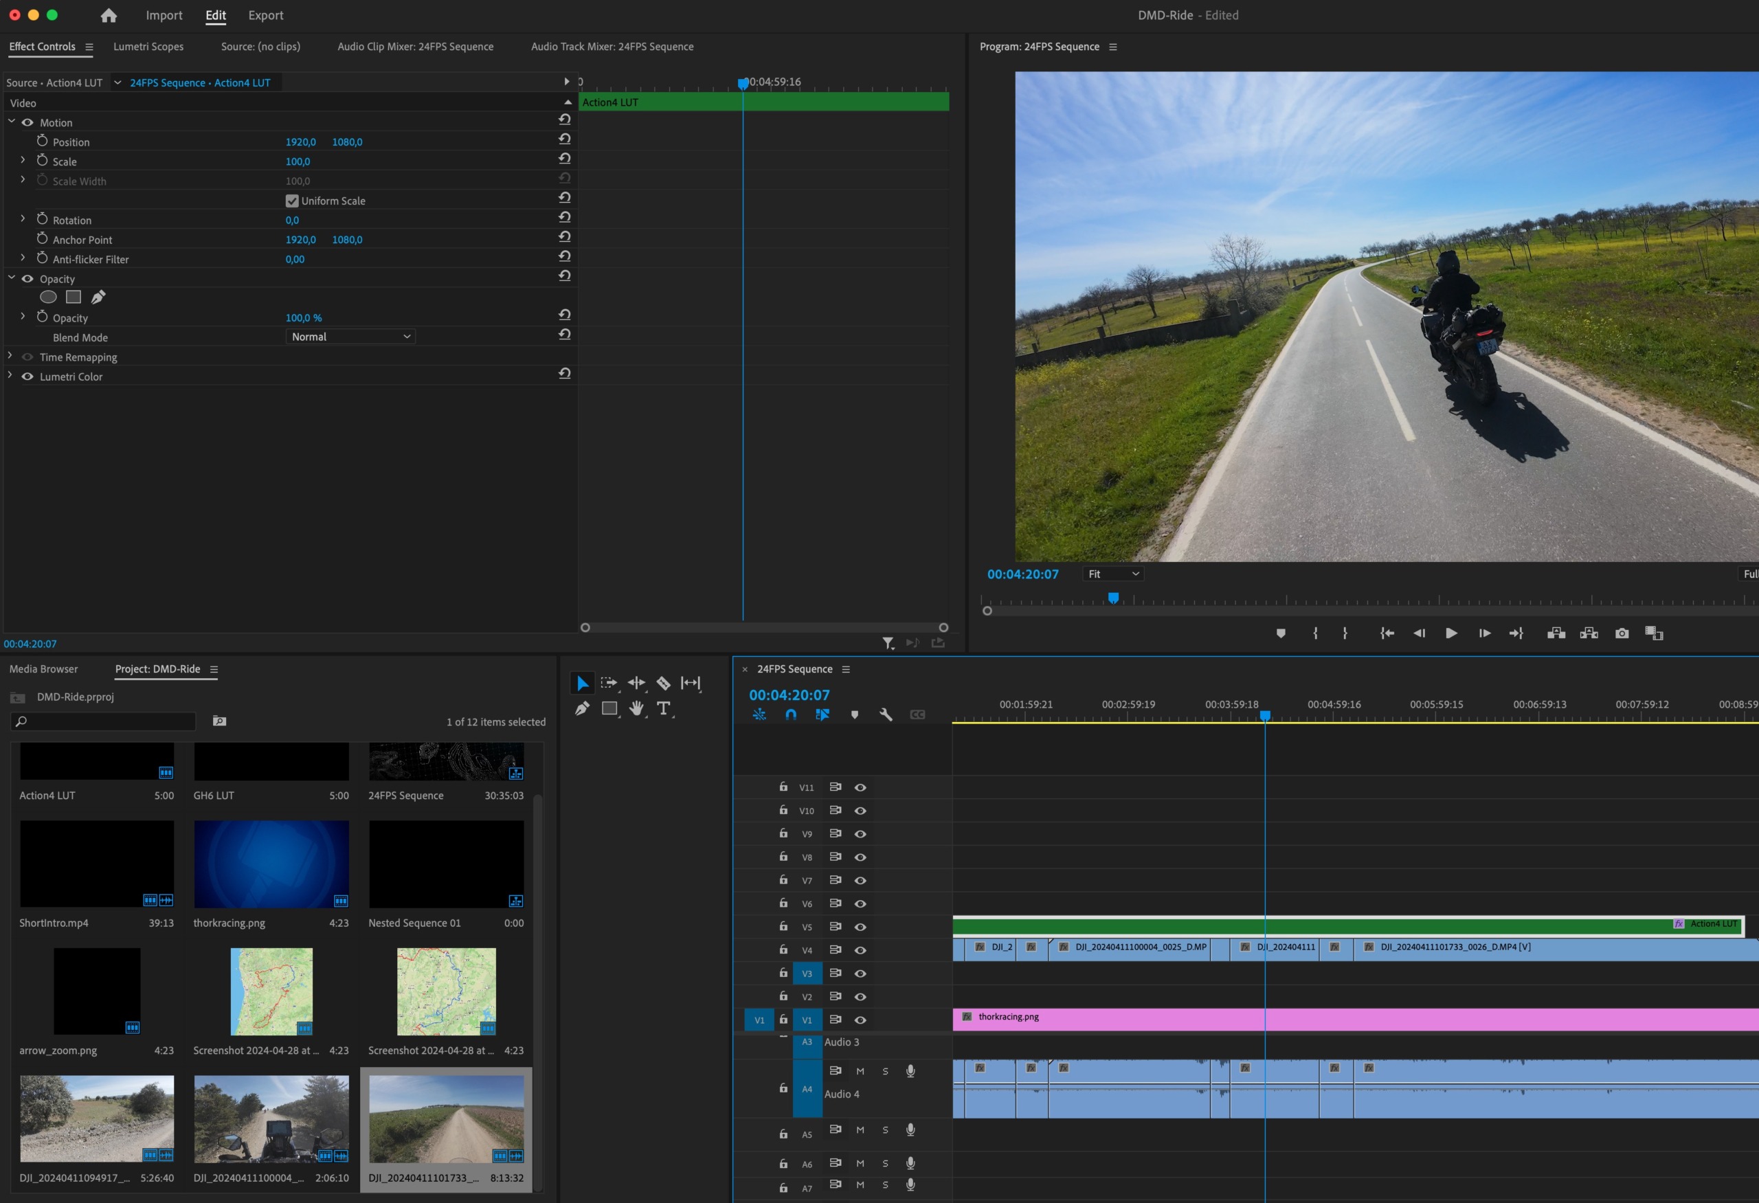The image size is (1759, 1203).
Task: Toggle the Lumetri Color effect off
Action: click(x=28, y=376)
